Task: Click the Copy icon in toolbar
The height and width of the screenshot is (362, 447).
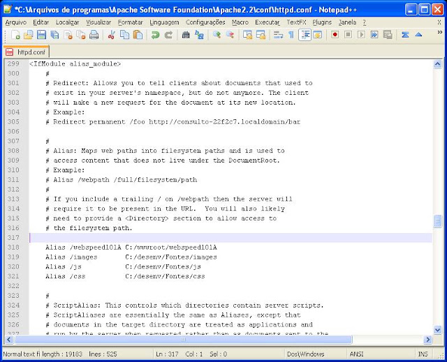Action: tap(124, 35)
